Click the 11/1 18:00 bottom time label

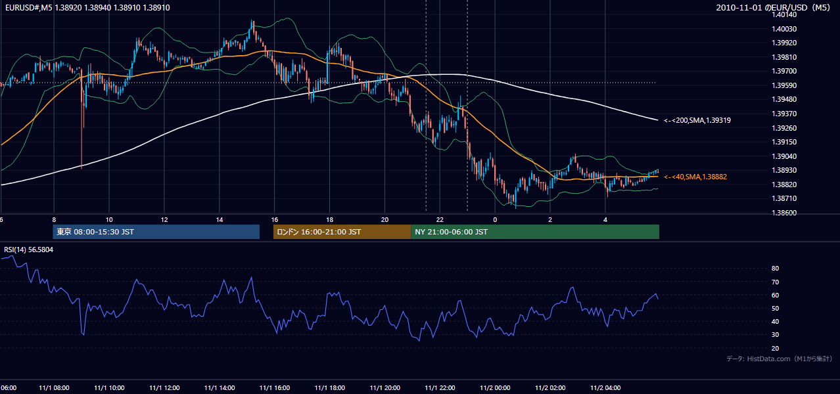click(x=330, y=387)
